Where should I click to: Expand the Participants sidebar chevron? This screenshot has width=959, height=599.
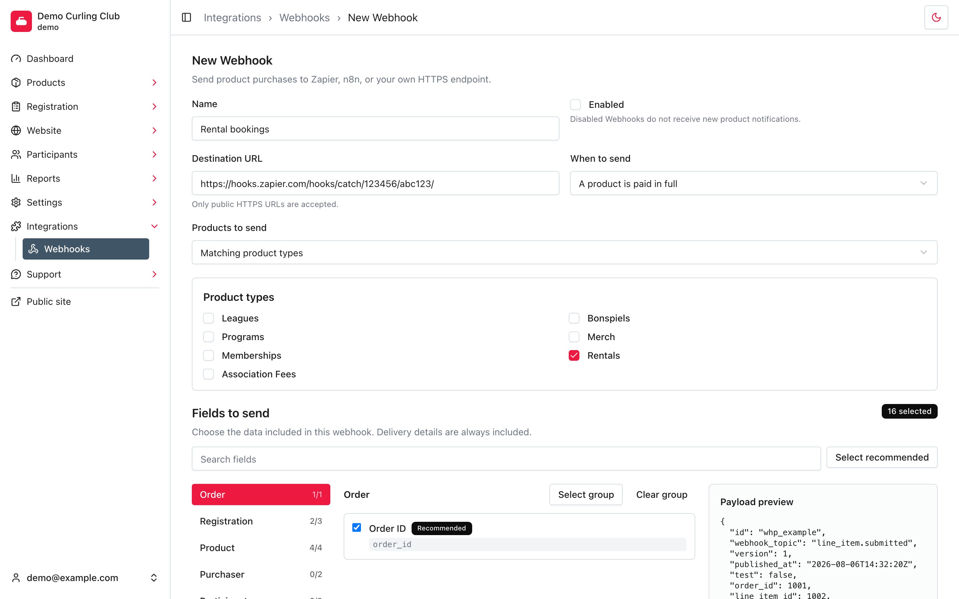(x=155, y=154)
